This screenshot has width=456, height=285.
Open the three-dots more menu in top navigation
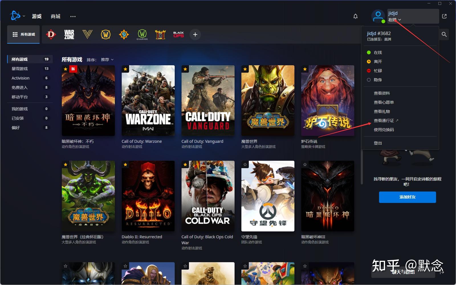click(73, 17)
